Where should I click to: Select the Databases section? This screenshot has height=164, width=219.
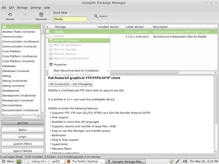pyautogui.click(x=21, y=66)
